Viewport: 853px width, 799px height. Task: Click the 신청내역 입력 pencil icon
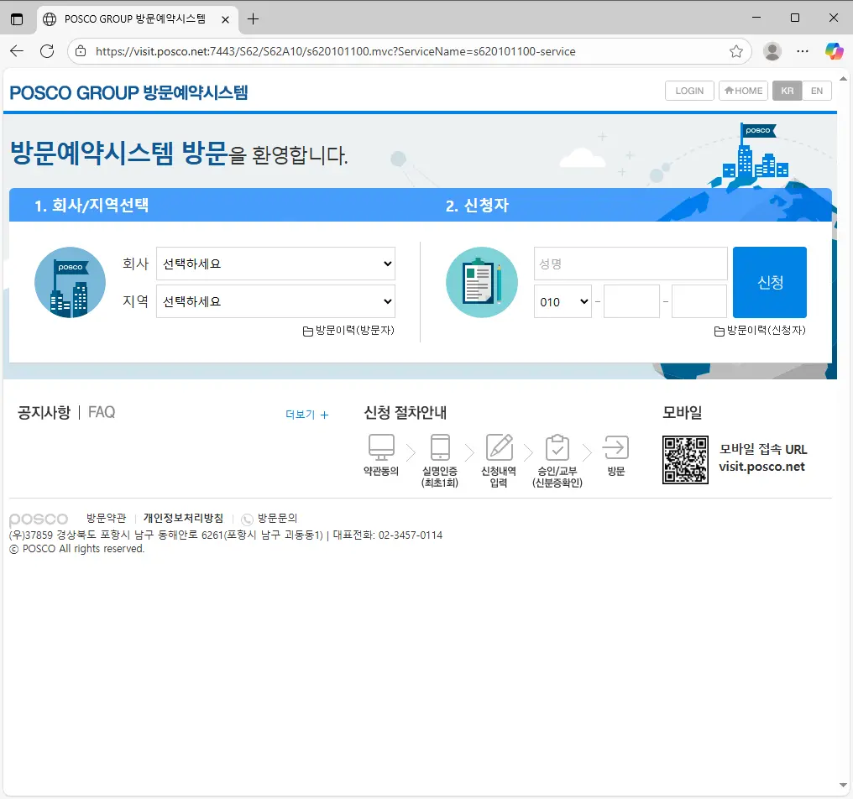[x=500, y=447]
